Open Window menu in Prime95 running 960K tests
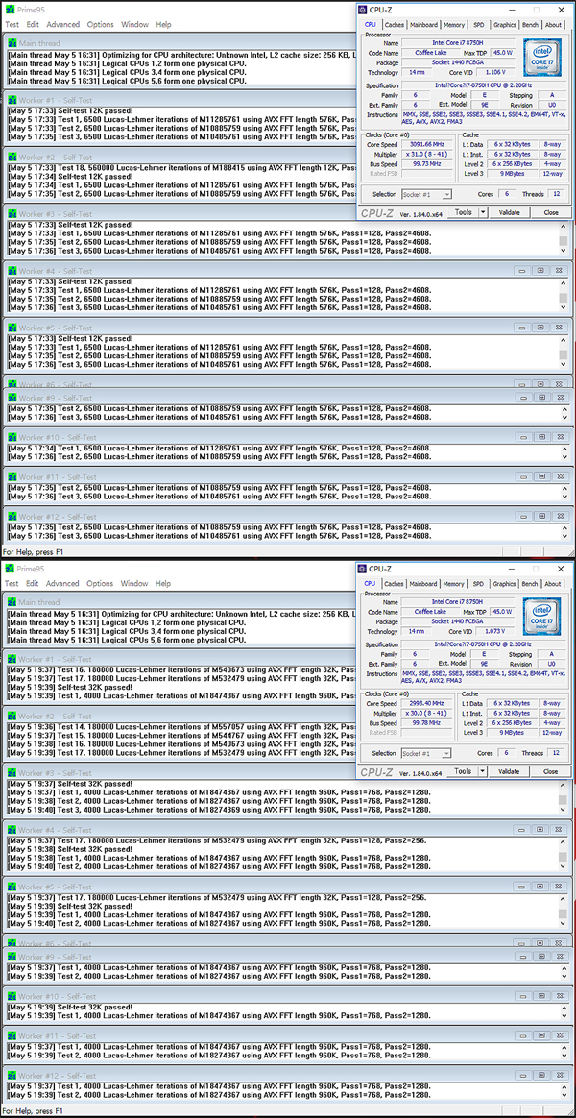The image size is (576, 1118). click(134, 583)
